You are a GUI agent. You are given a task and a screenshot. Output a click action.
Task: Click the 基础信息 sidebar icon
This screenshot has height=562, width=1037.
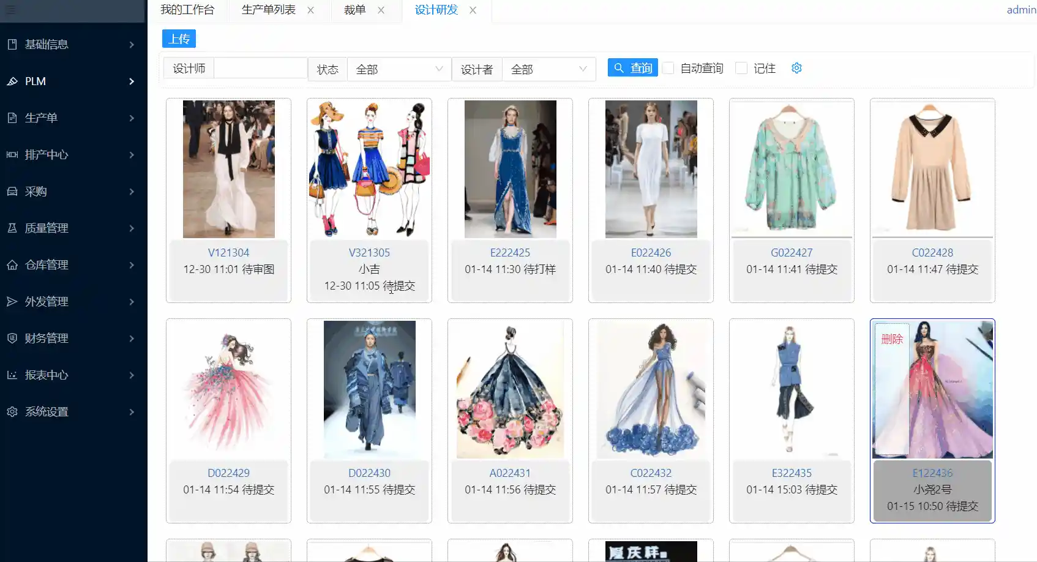[x=12, y=44]
